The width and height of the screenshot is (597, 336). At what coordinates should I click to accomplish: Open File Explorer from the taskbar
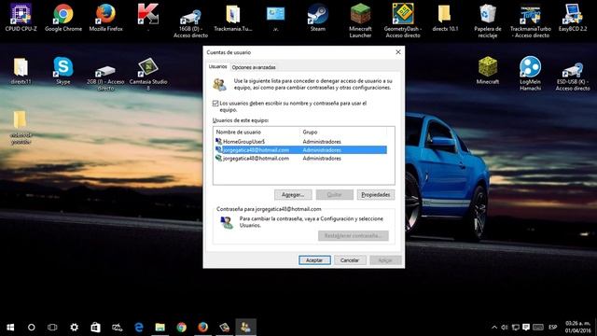(x=160, y=327)
